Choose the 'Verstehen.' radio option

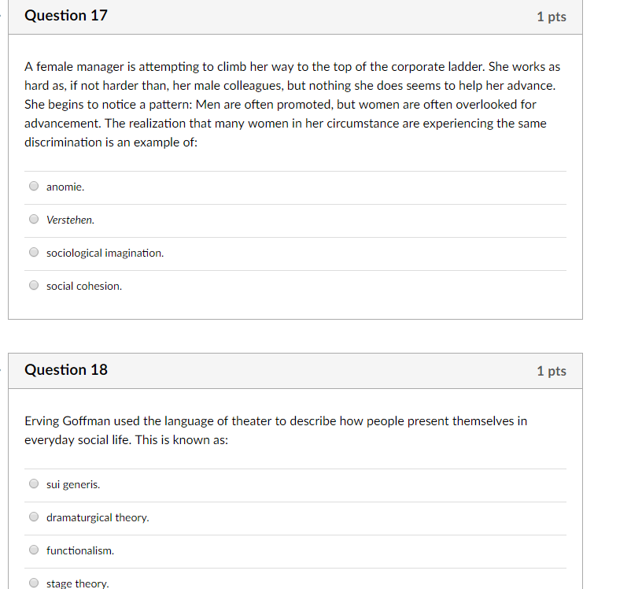pyautogui.click(x=34, y=219)
